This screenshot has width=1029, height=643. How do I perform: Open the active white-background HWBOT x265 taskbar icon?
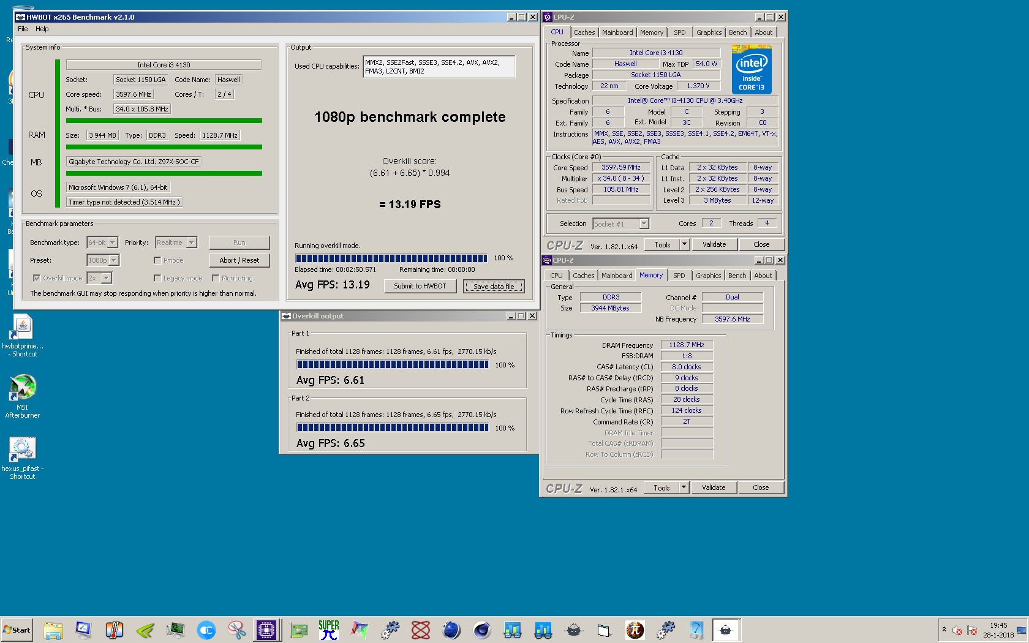tap(726, 630)
